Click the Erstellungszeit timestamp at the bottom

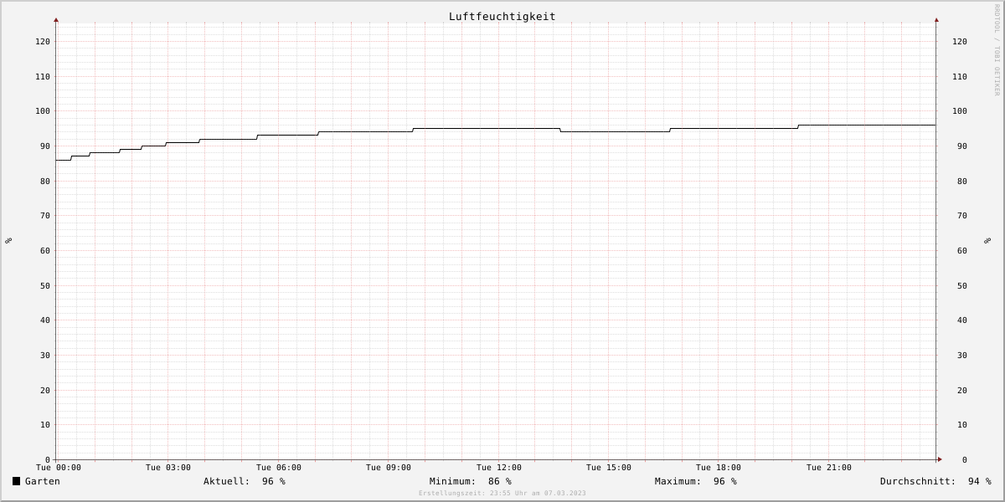tap(502, 494)
